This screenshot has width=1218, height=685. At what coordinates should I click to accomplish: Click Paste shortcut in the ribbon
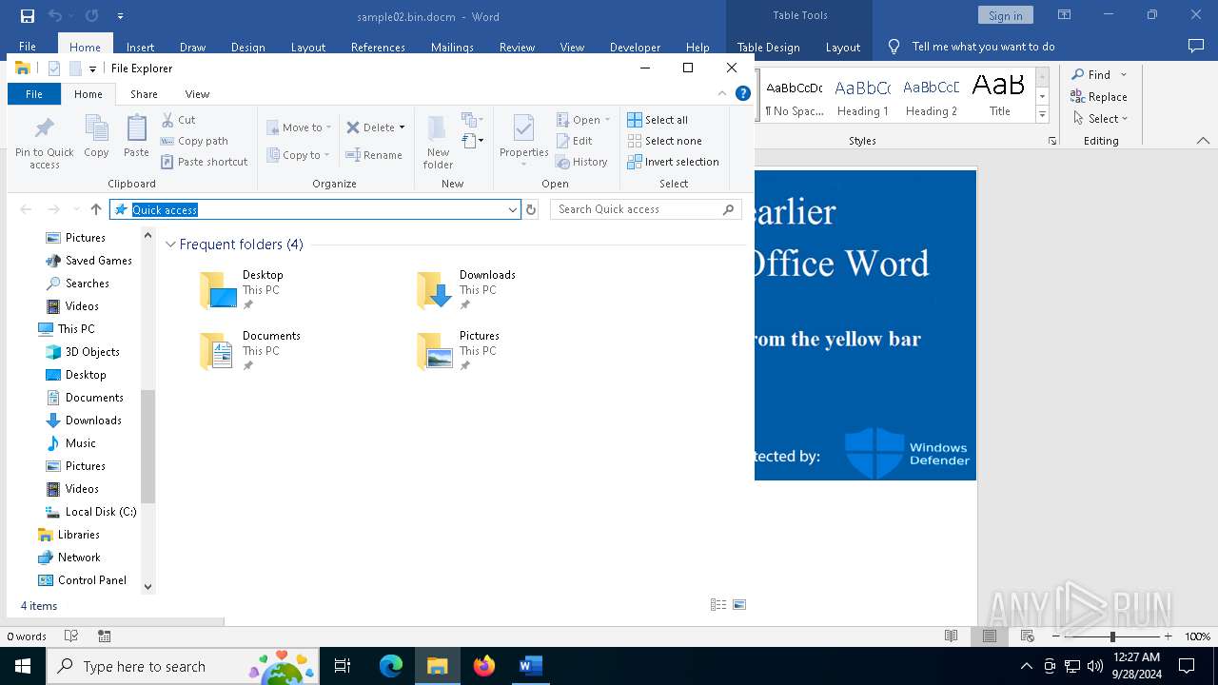coord(204,162)
